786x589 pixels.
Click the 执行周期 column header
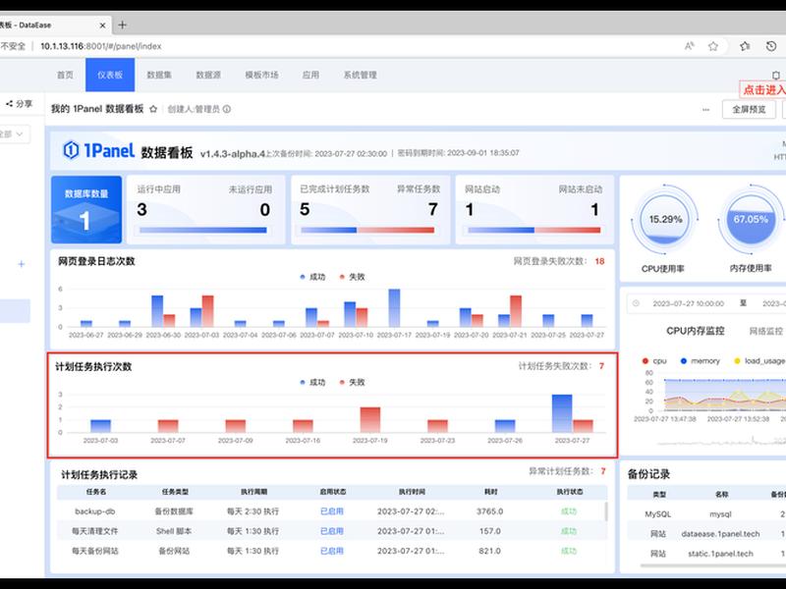click(253, 492)
